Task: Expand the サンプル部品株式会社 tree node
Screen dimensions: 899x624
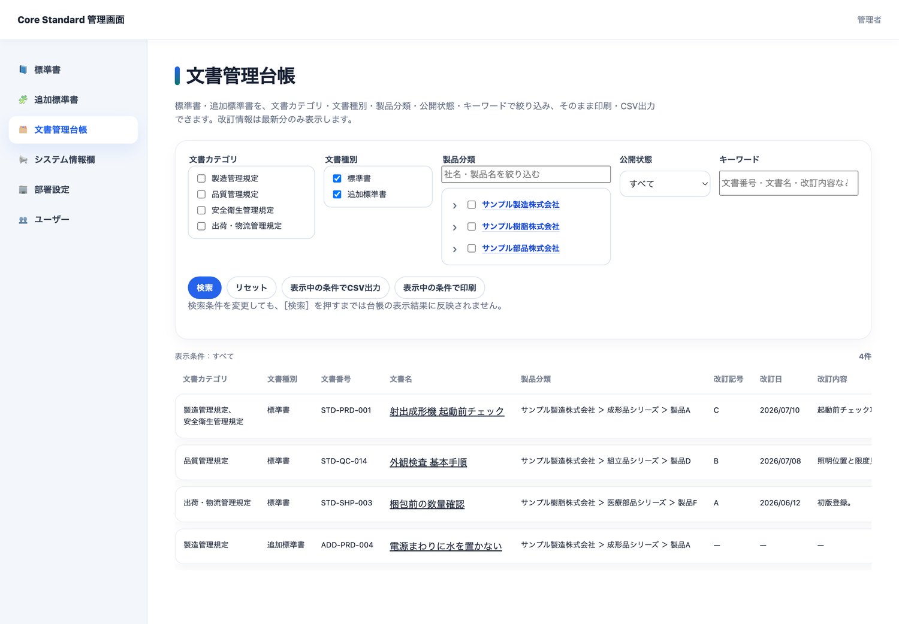Action: [454, 249]
